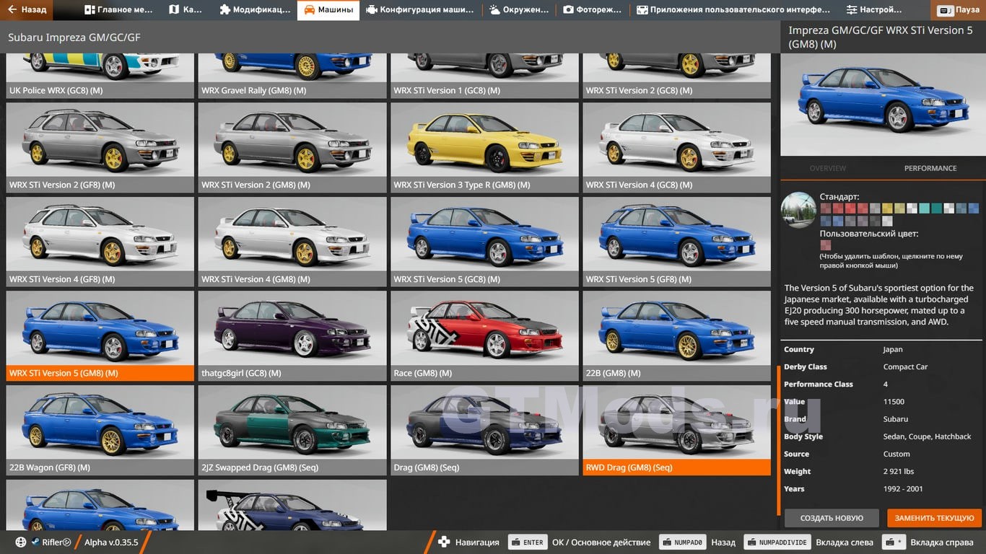Switch to the PERFORMANCE tab
Image resolution: width=986 pixels, height=554 pixels.
930,168
